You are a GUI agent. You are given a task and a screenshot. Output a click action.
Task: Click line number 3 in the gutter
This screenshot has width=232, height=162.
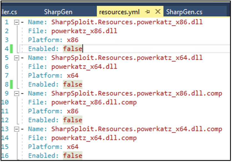tap(7, 40)
